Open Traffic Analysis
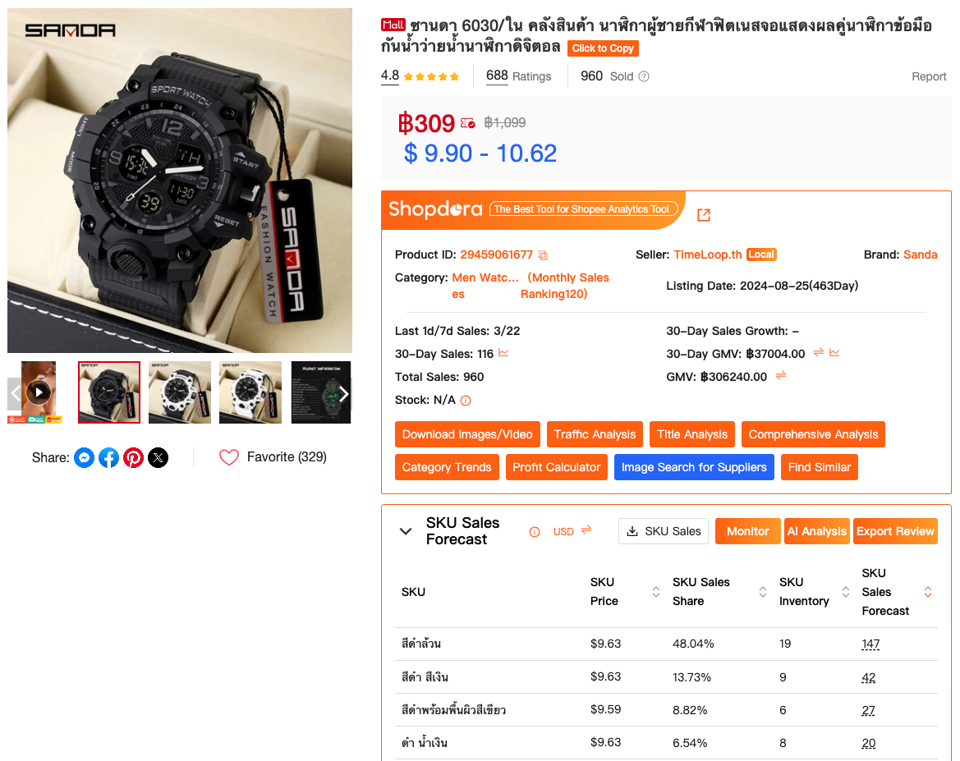This screenshot has width=960, height=761. [595, 435]
